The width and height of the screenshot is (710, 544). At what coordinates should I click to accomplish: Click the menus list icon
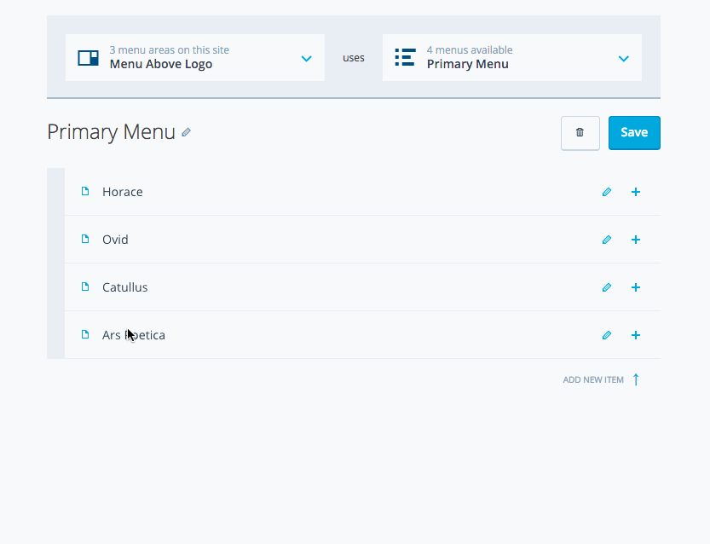pyautogui.click(x=405, y=57)
